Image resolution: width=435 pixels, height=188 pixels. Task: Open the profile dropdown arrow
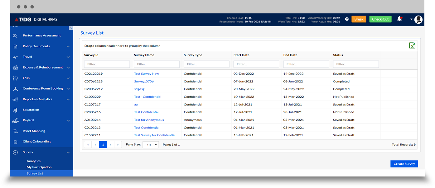coord(411,19)
